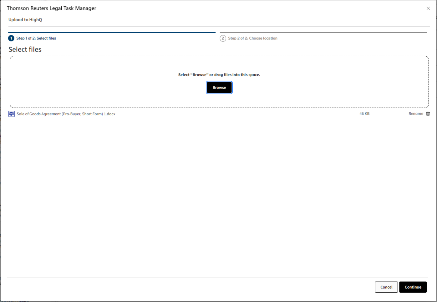
Task: Click the Word document icon beside the file
Action: (12, 114)
